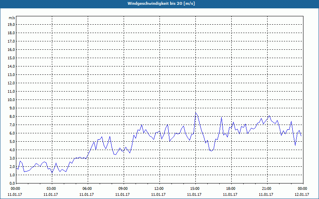Click the '5,0' y-axis value
This screenshot has width=319, height=199.
pos(12,142)
